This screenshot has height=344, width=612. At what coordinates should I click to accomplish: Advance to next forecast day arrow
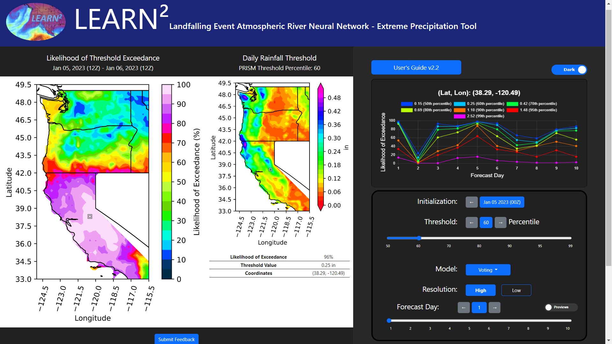pyautogui.click(x=494, y=307)
